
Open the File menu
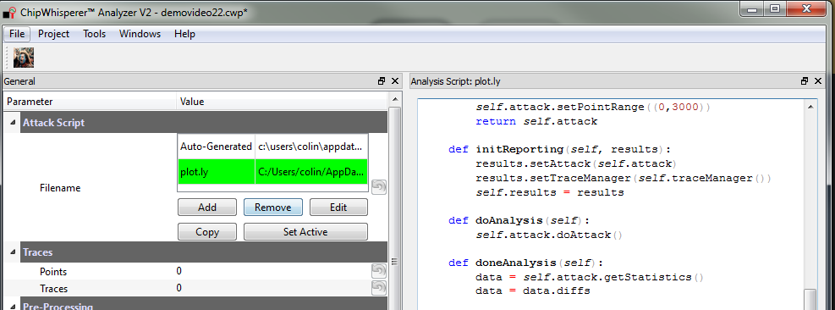(17, 34)
